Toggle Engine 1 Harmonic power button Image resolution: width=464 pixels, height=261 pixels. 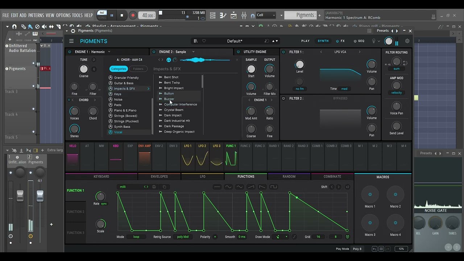click(70, 52)
